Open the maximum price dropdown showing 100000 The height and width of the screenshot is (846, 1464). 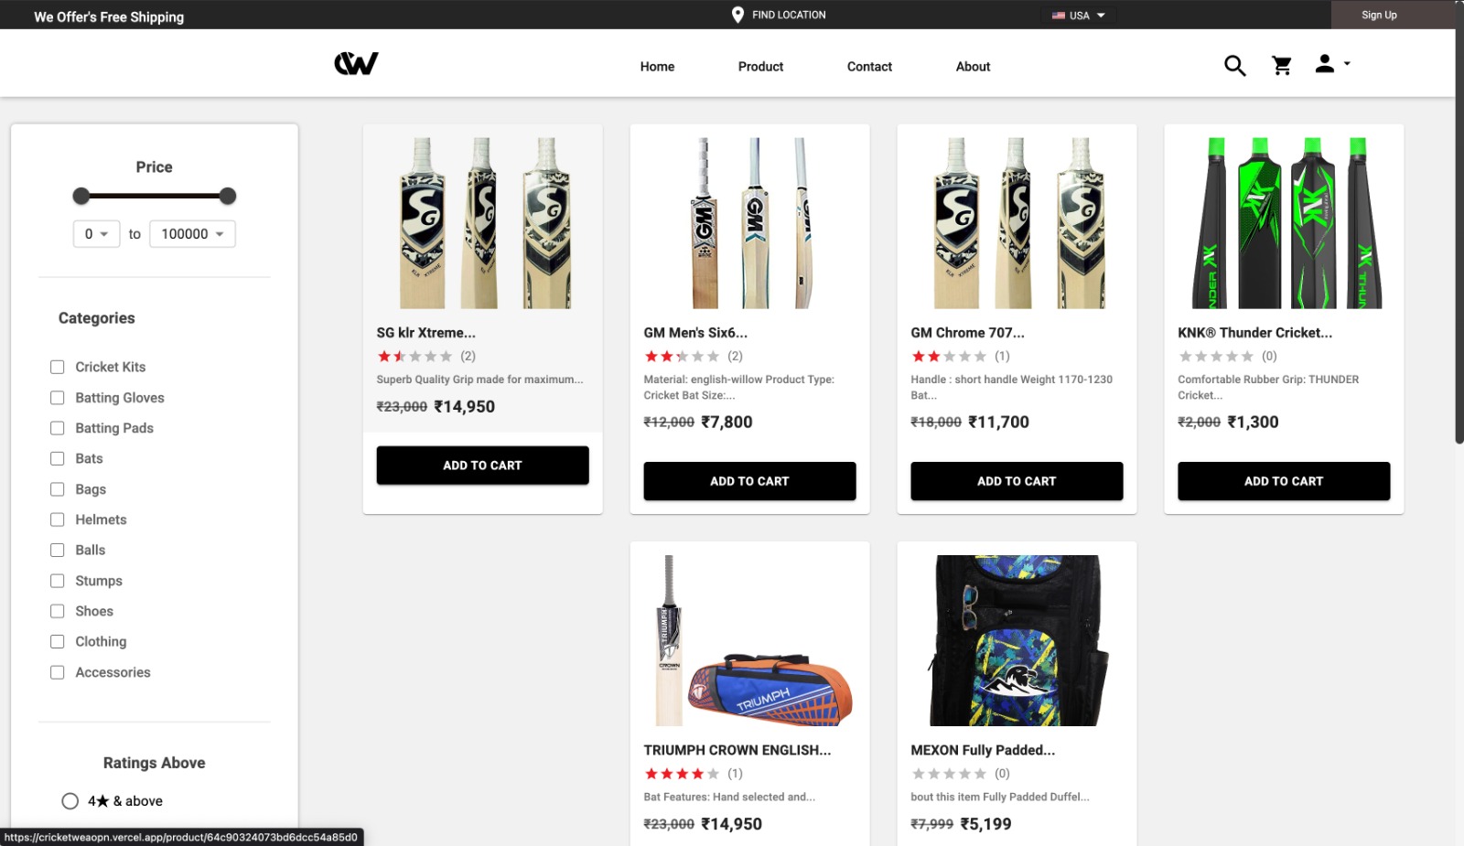pos(192,234)
